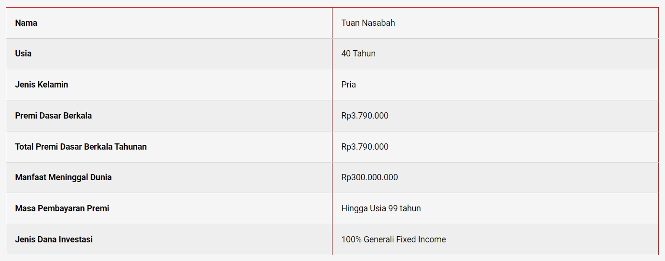Click the Premi Dasar Berkala label
This screenshot has height=261, width=665.
tap(54, 116)
